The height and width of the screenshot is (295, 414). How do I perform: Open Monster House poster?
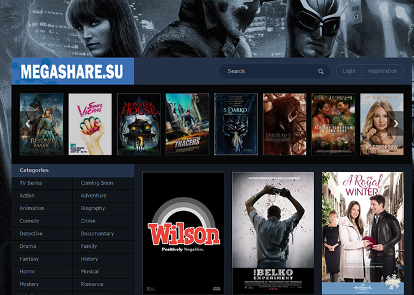pos(139,124)
